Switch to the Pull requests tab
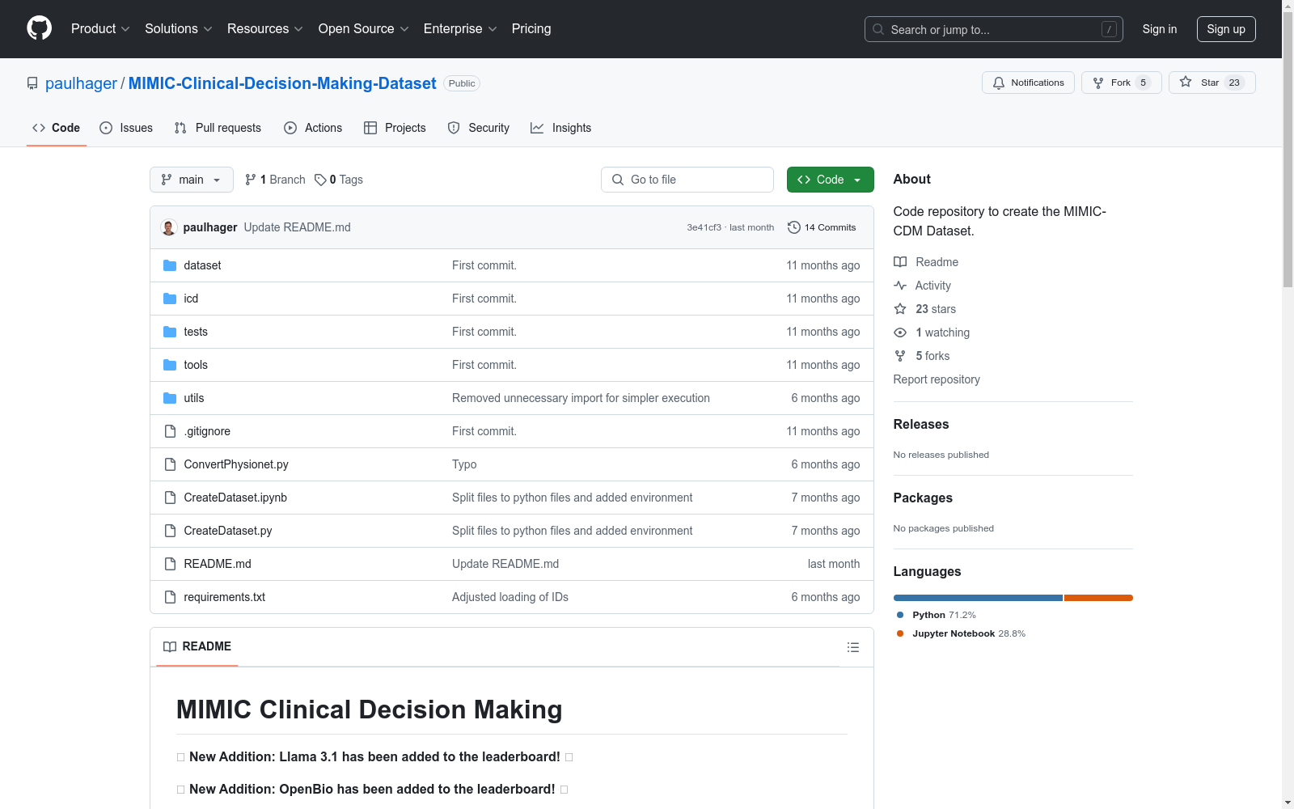The width and height of the screenshot is (1294, 809). pos(218,128)
